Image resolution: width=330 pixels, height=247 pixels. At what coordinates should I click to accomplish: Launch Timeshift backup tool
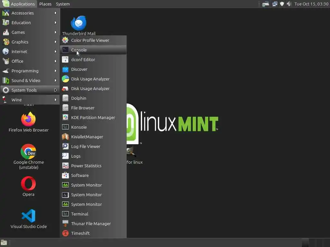click(93, 233)
